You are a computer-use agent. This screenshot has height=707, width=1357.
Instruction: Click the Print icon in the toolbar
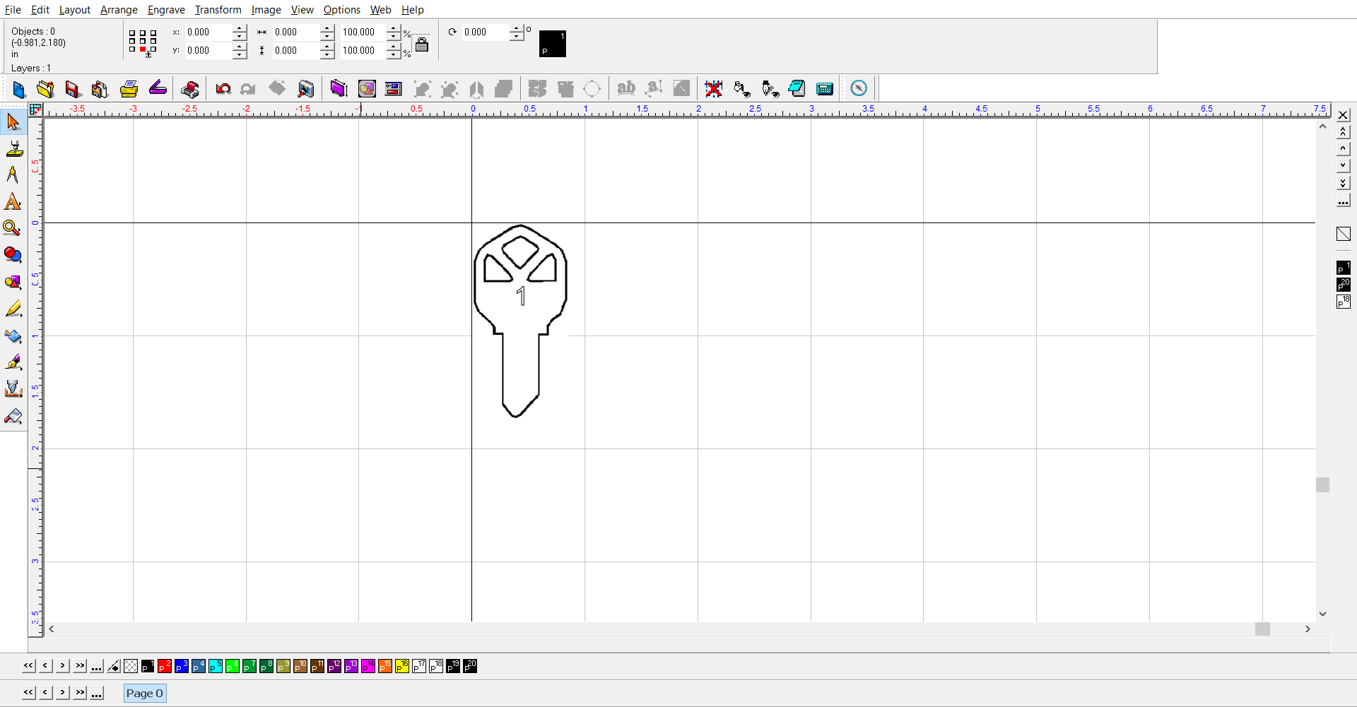point(129,89)
